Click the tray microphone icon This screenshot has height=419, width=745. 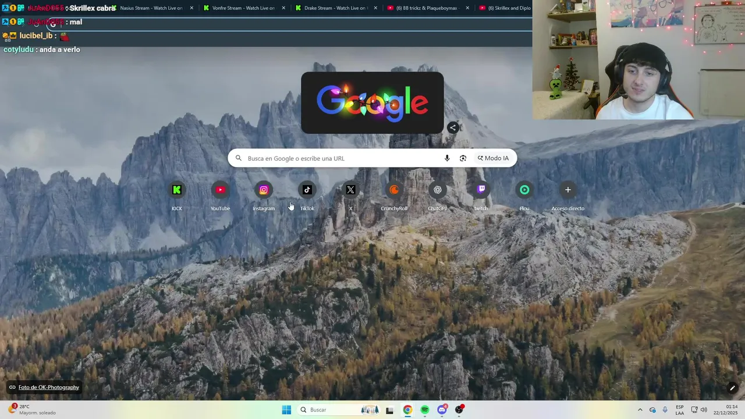click(x=665, y=410)
